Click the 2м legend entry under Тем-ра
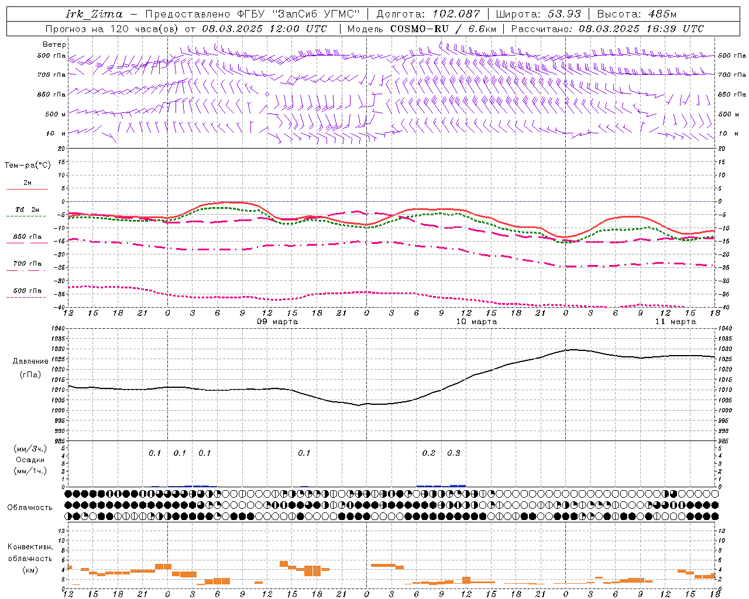 pyautogui.click(x=28, y=183)
